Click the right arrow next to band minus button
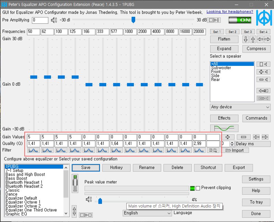274x222 pixels. 265,137
